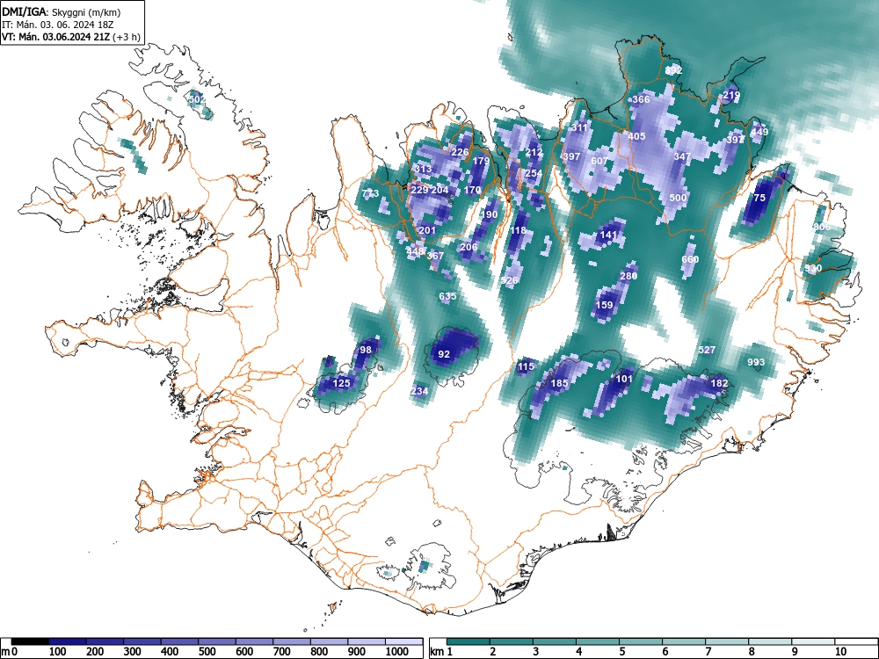Click the map value 635
Image resolution: width=879 pixels, height=659 pixels.
[x=448, y=296]
